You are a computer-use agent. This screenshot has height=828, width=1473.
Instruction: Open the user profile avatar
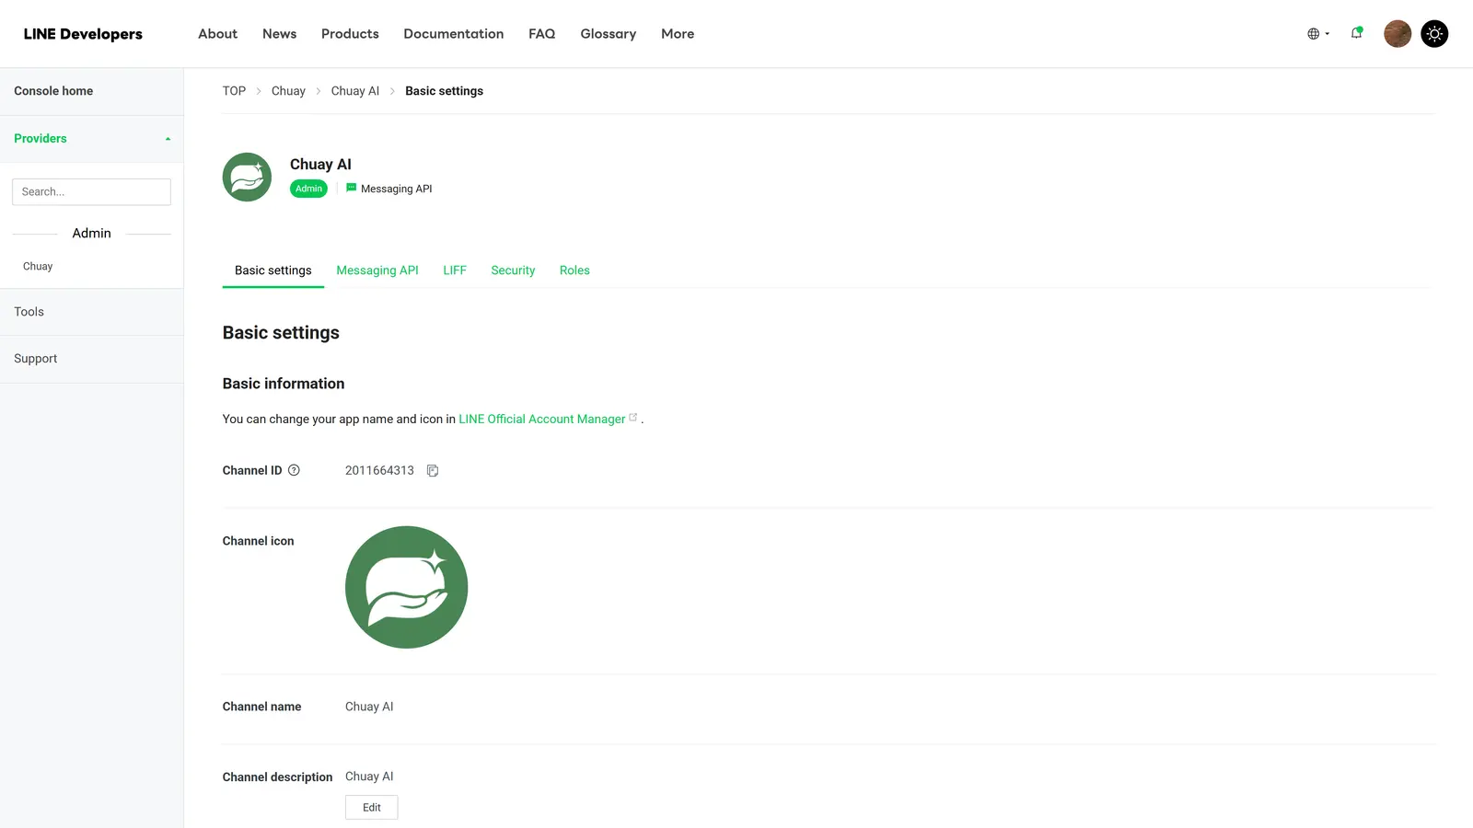1398,34
